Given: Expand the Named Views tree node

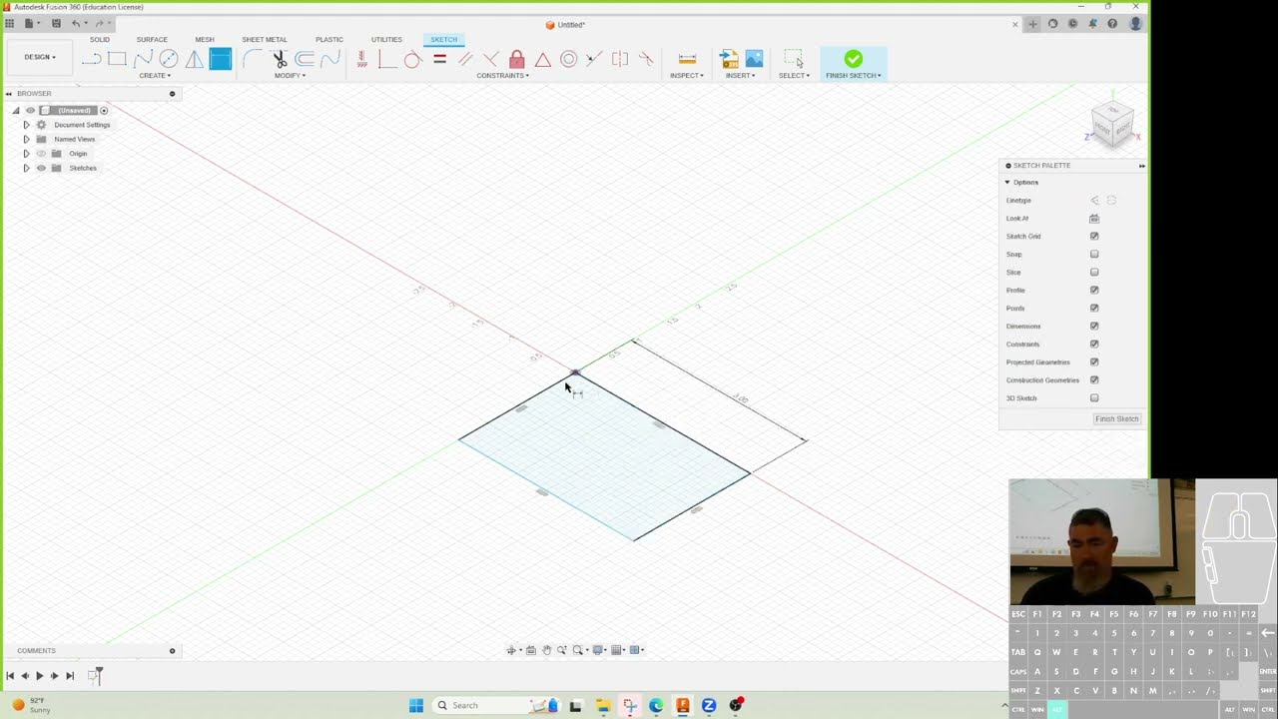Looking at the screenshot, I should click(26, 139).
